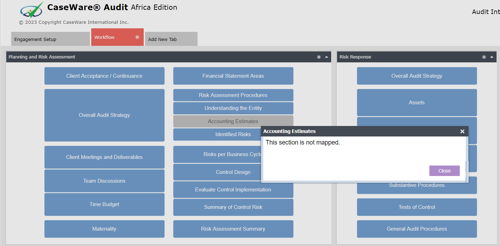Switch to the Engagement Setup tab
The image size is (500, 246).
click(x=50, y=39)
